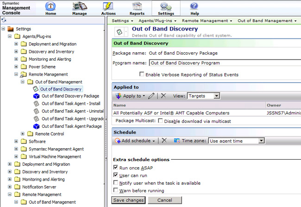This screenshot has width=301, height=207.
Task: Select Monitoring and Alerting under Agents/Plug-ins
Action: 50,59
